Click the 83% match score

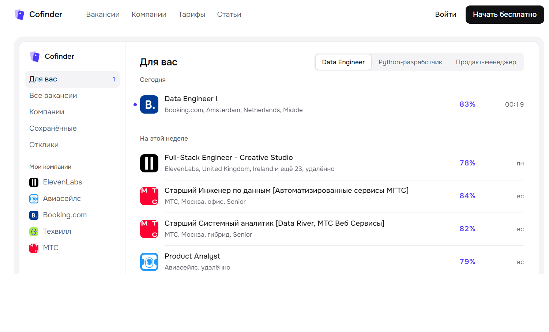click(467, 104)
